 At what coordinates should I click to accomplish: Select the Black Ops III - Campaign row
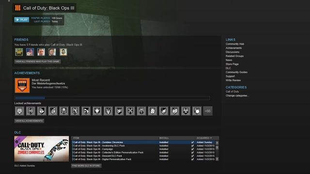[143, 149]
